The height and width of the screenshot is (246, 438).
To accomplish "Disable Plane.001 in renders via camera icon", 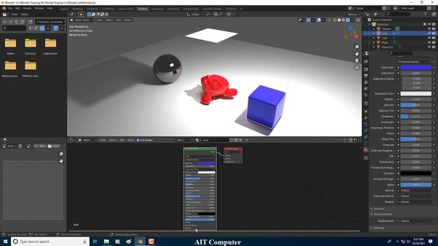I will click(x=434, y=47).
